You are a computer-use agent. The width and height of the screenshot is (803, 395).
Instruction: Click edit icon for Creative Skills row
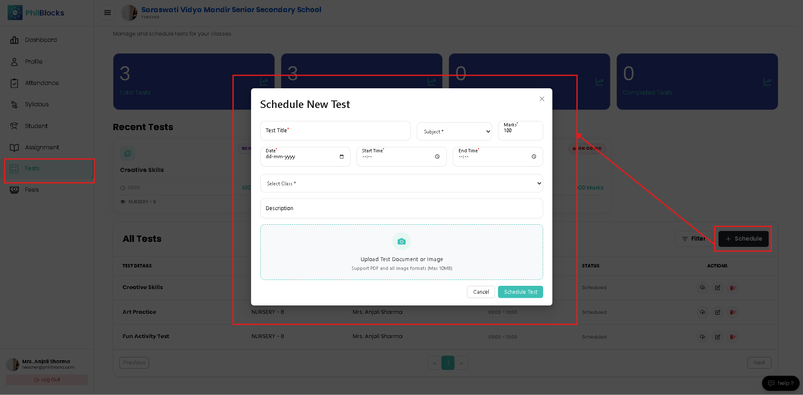[x=718, y=287]
